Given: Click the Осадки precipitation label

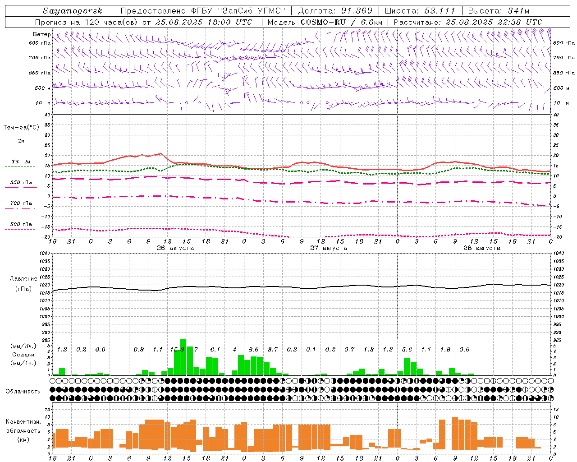Looking at the screenshot, I should pyautogui.click(x=23, y=355).
